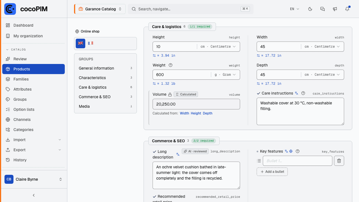Click the Key features help icon
This screenshot has width=359, height=202.
(x=298, y=151)
